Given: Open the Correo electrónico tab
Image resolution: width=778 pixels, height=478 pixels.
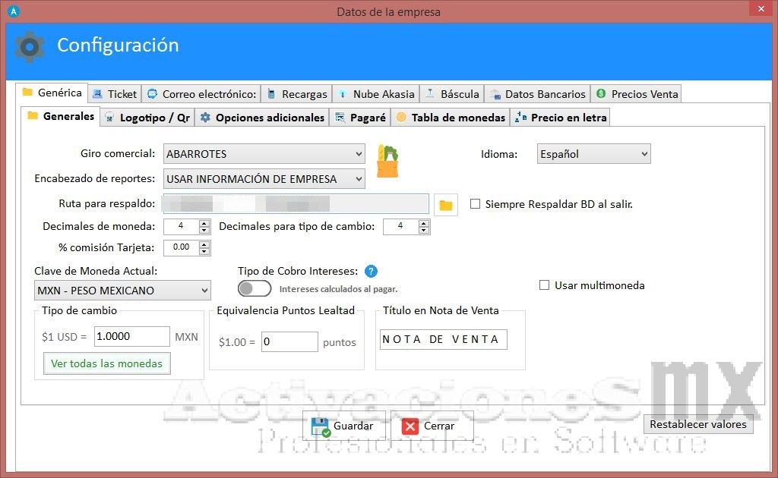Looking at the screenshot, I should [201, 94].
